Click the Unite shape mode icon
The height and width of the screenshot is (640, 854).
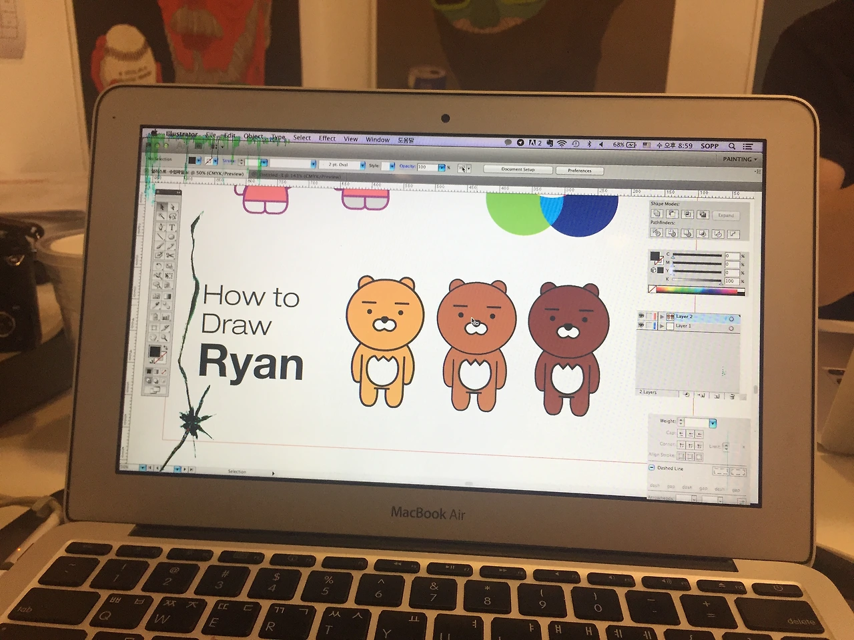657,213
